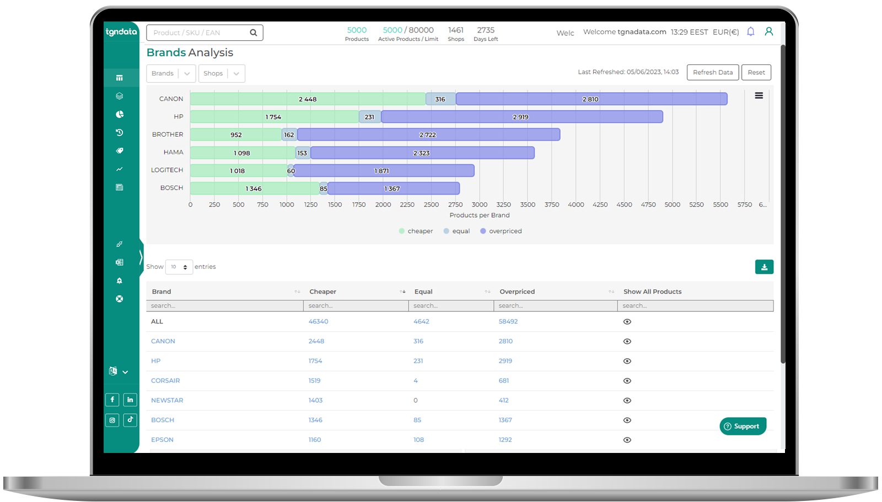Click the CANON cheaper bar 2 448
Image resolution: width=882 pixels, height=502 pixels.
[308, 99]
